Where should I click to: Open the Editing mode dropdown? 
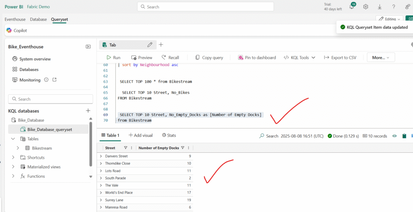tap(389, 19)
